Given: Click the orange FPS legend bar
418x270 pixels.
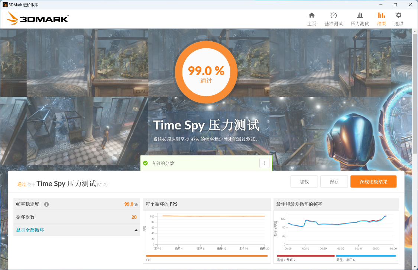Looking at the screenshot, I should coord(207,256).
